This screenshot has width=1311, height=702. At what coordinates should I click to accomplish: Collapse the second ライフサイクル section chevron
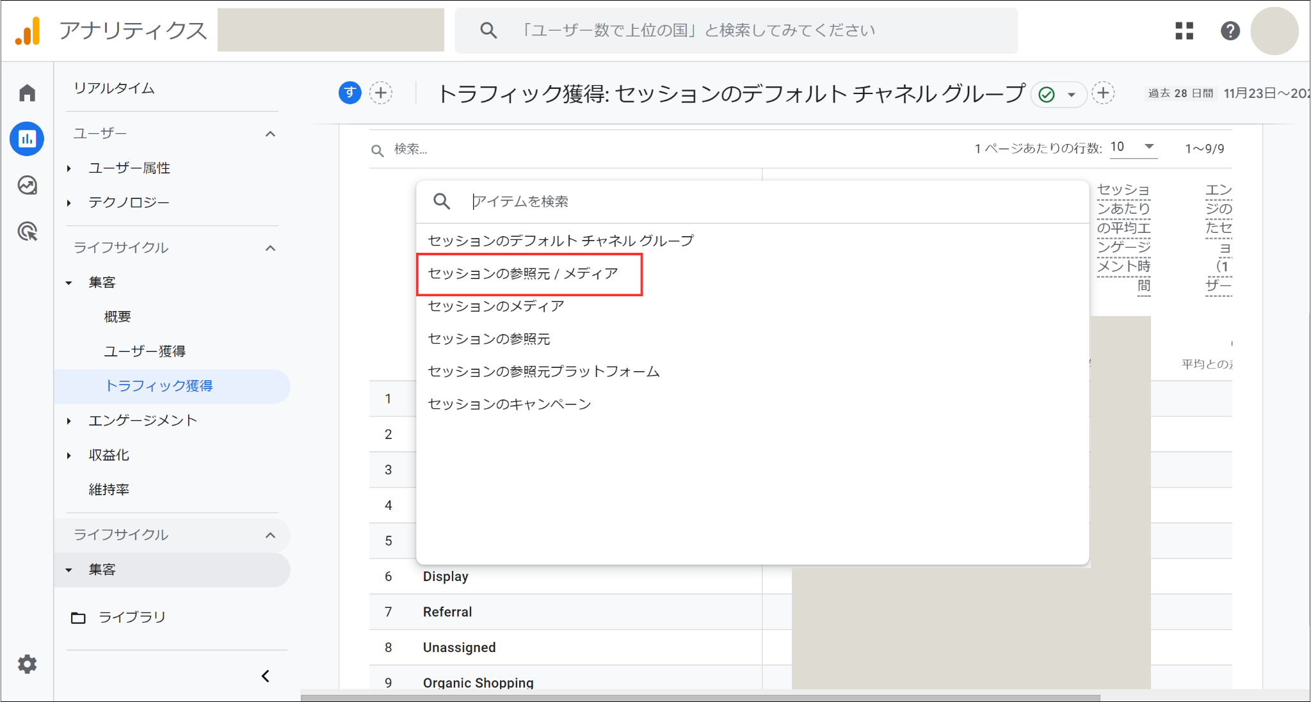coord(271,535)
